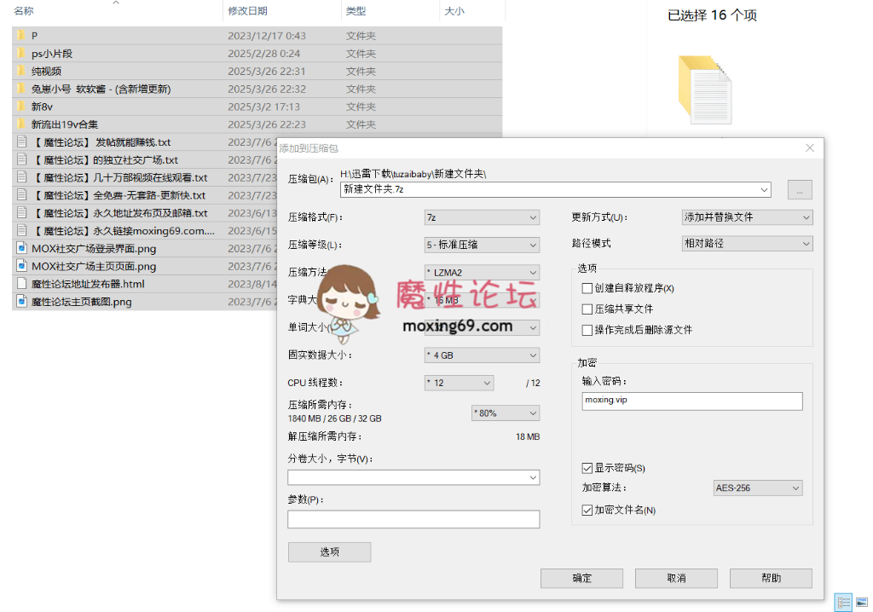Viewport: 873px width, 612px height.
Task: Click the 确定 button to start compressing
Action: pos(581,578)
